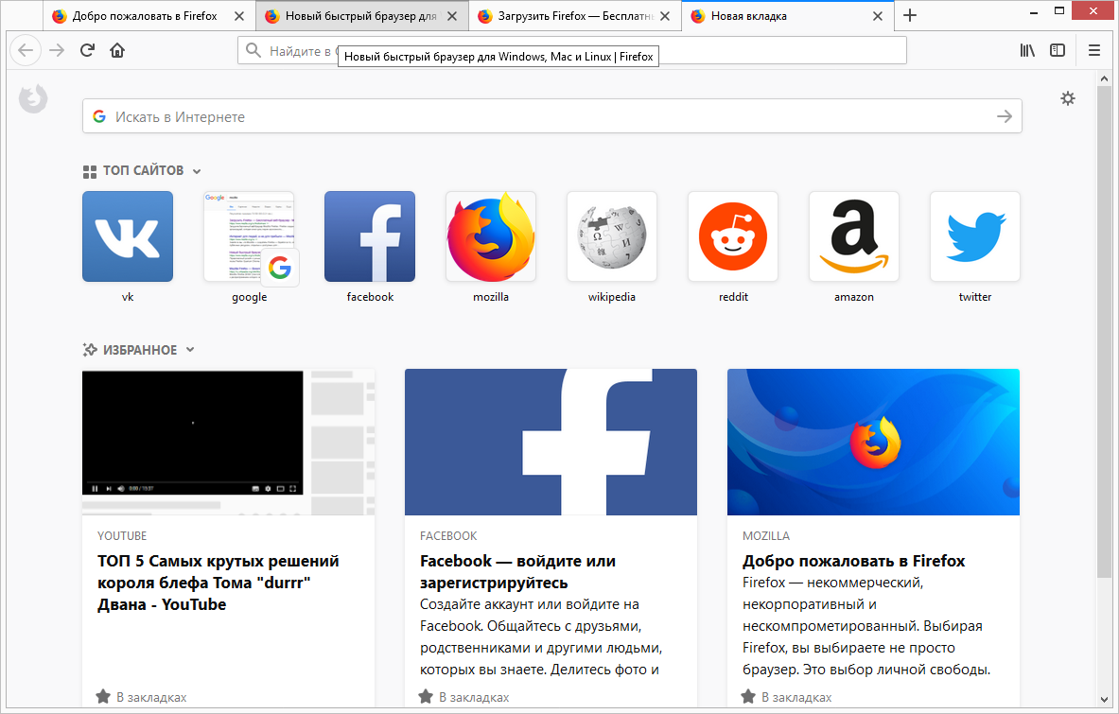Viewport: 1119px width, 714px height.
Task: Open the vk top site tile
Action: (x=128, y=236)
